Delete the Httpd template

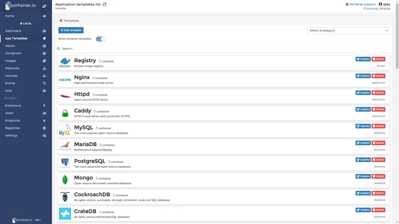(378, 93)
